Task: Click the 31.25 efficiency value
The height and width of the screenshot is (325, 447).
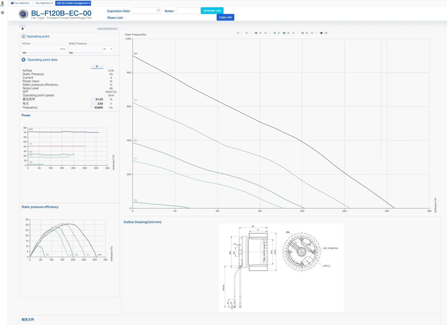Action: (99, 99)
